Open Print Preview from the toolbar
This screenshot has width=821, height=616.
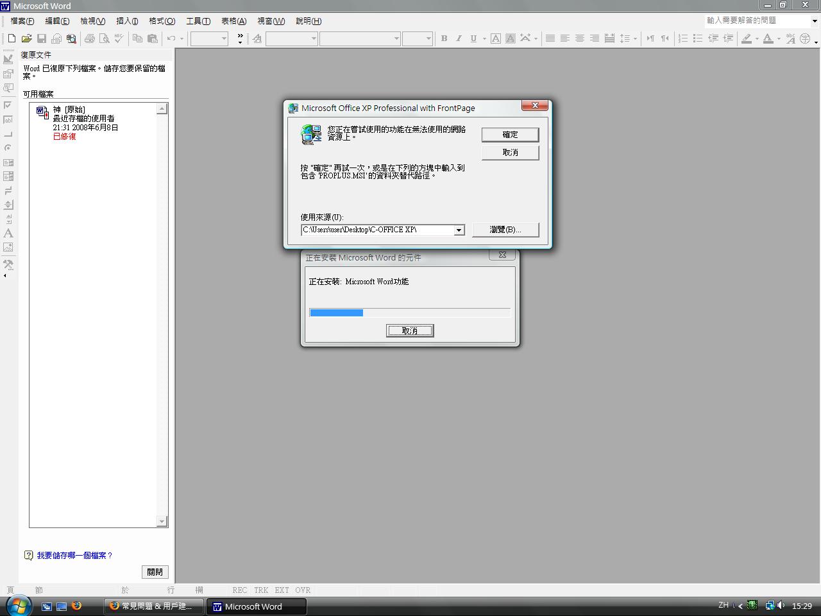tap(105, 38)
